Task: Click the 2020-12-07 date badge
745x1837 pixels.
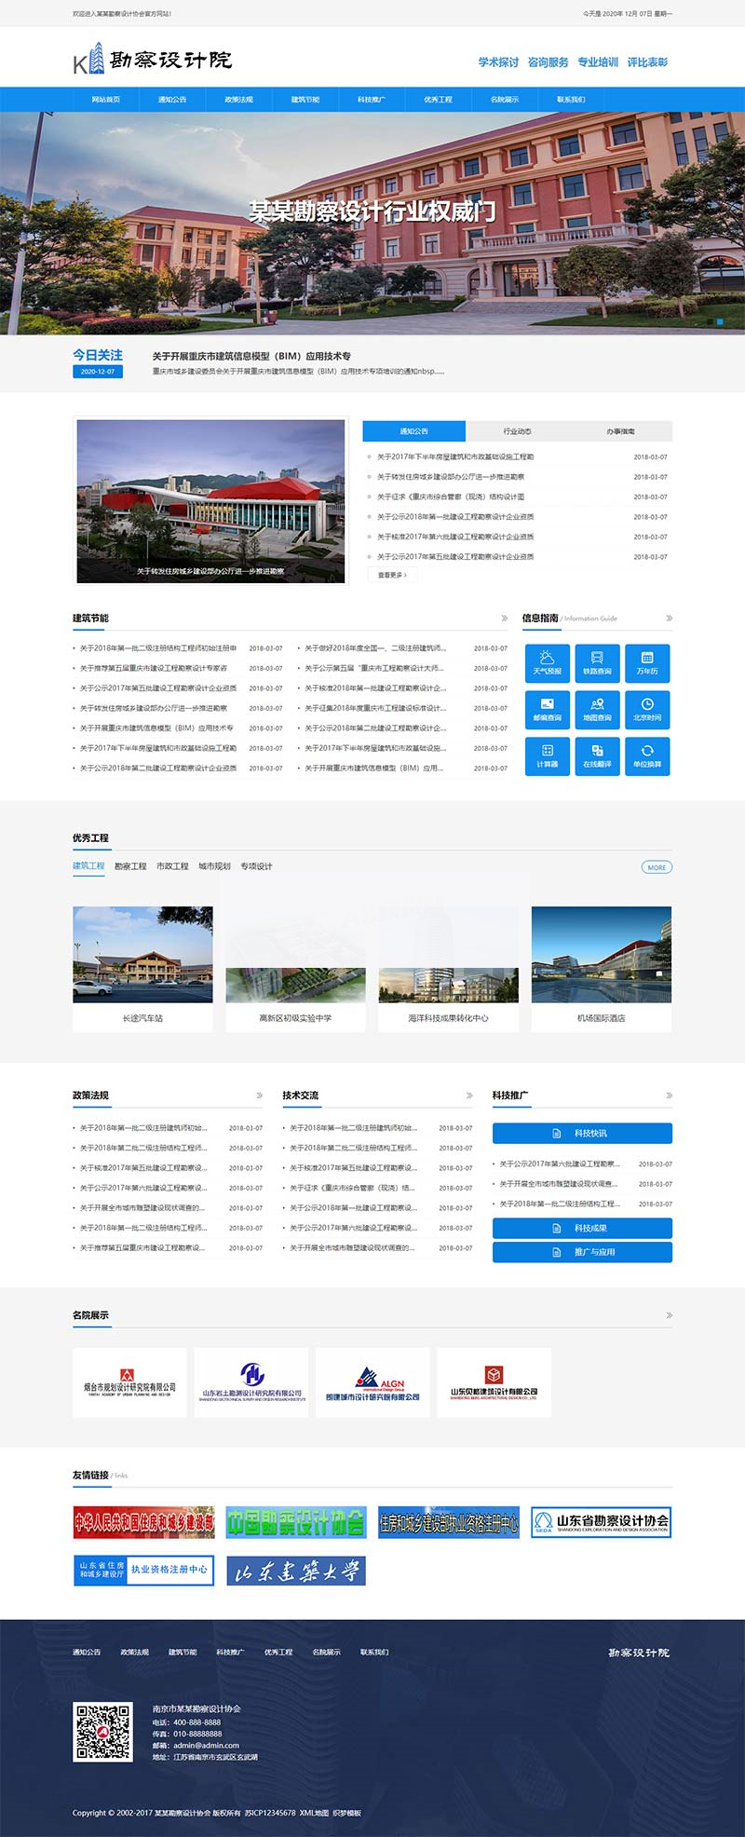Action: click(98, 372)
